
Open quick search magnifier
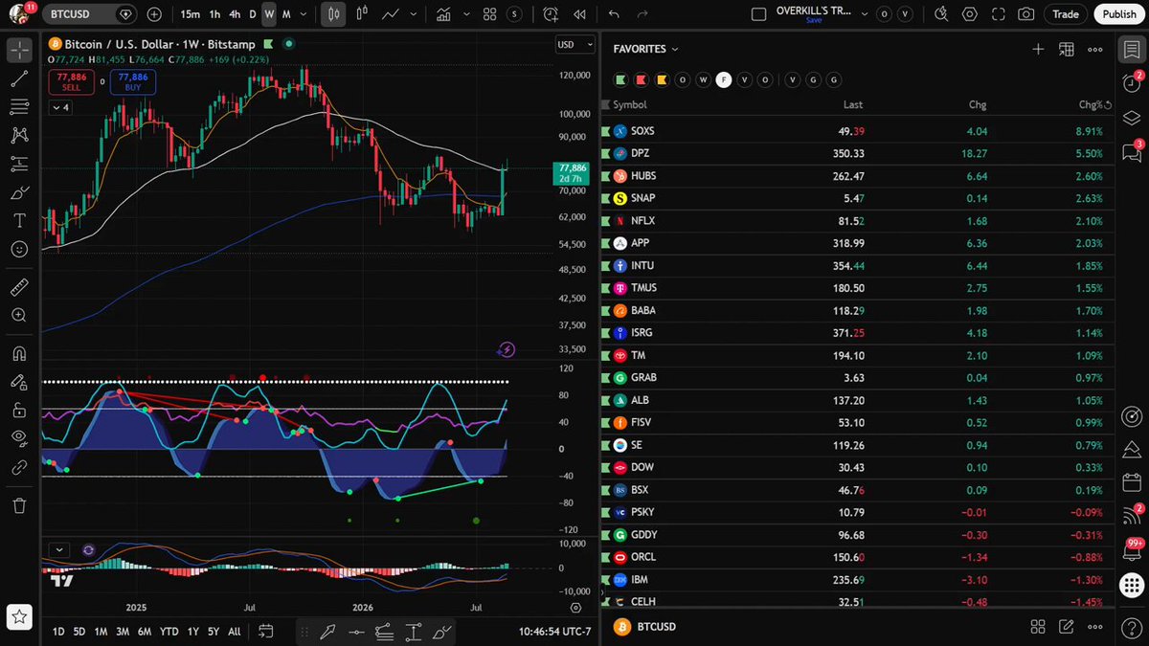940,14
